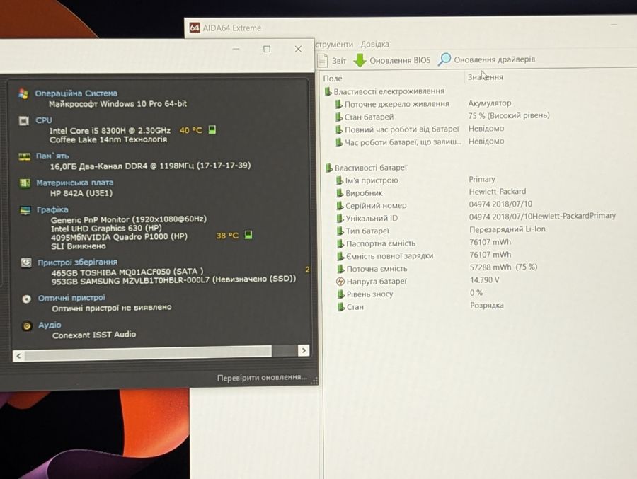The width and height of the screenshot is (637, 479).
Task: Select 465GB TOSHIBA MQ01ACF050 drive line
Action: click(x=127, y=272)
